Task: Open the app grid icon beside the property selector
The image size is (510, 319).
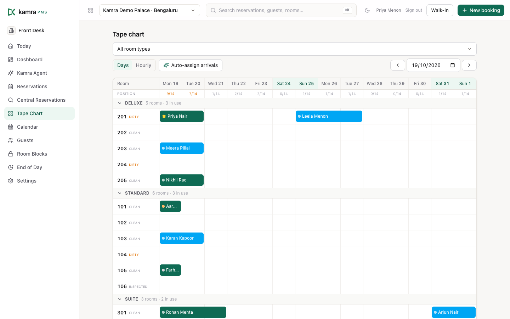Action: pyautogui.click(x=91, y=10)
